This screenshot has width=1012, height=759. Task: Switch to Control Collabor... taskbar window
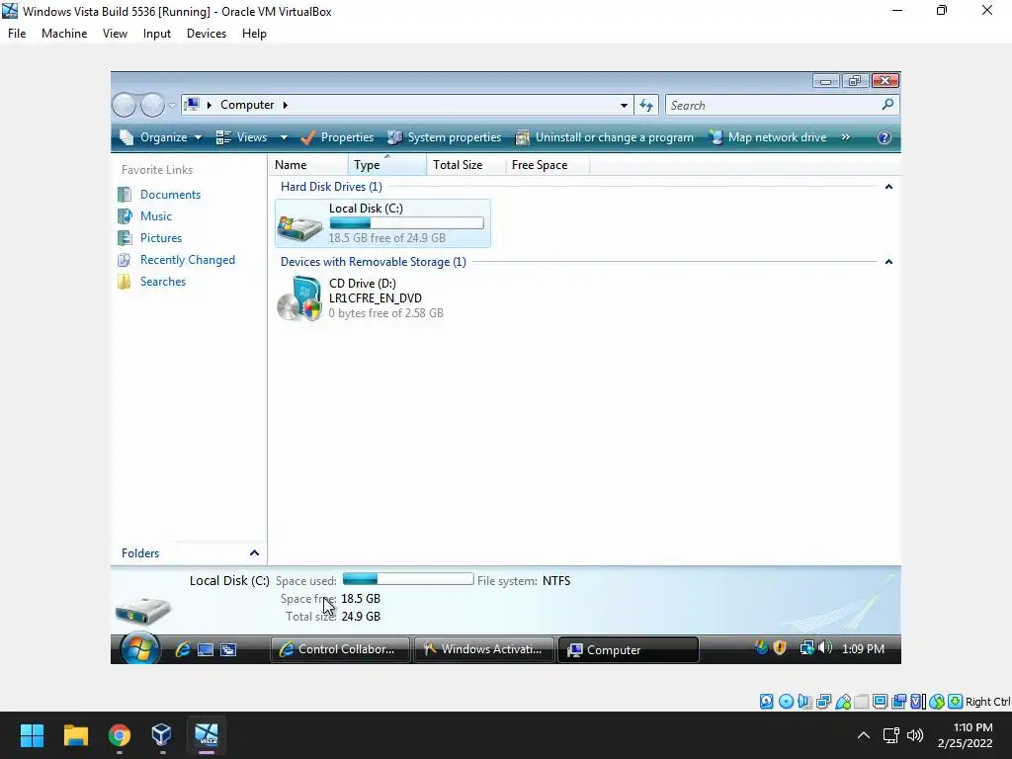click(340, 649)
